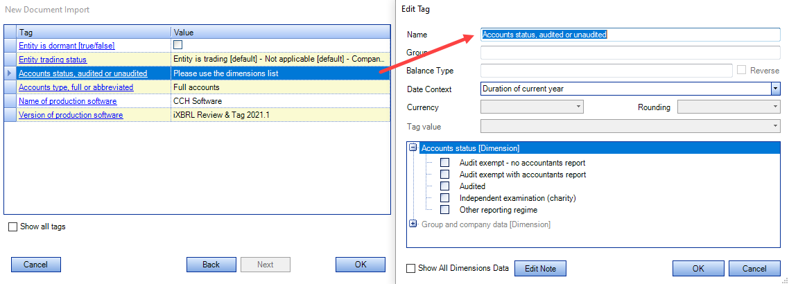The image size is (789, 284).
Task: Click OK in the Edit Tag dialog
Action: point(698,269)
